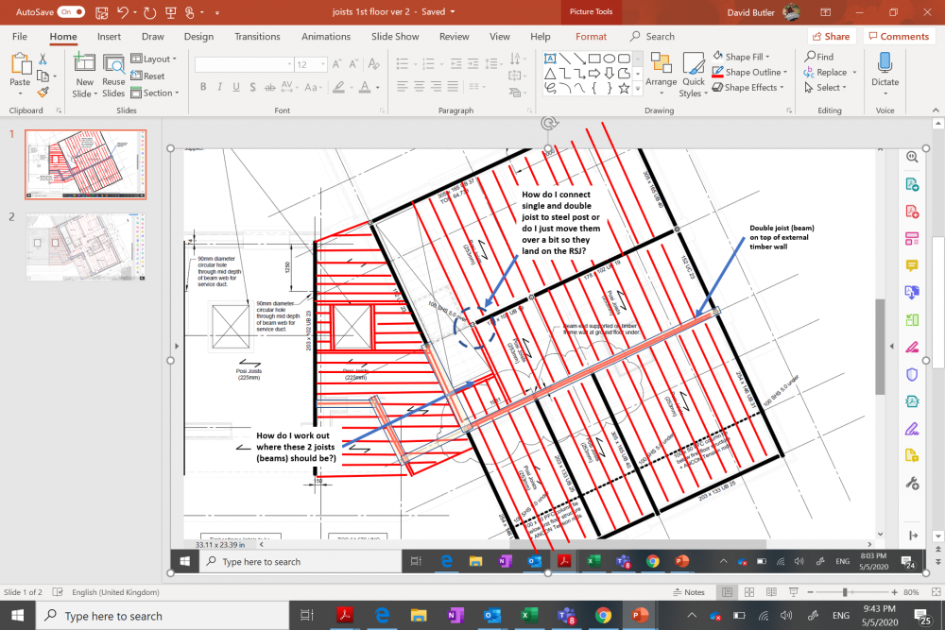This screenshot has height=630, width=945.
Task: Open the Layout dropdown
Action: [x=154, y=59]
